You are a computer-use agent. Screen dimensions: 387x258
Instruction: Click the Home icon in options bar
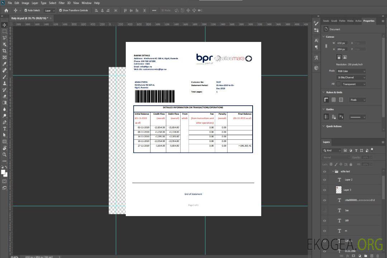tap(6, 10)
